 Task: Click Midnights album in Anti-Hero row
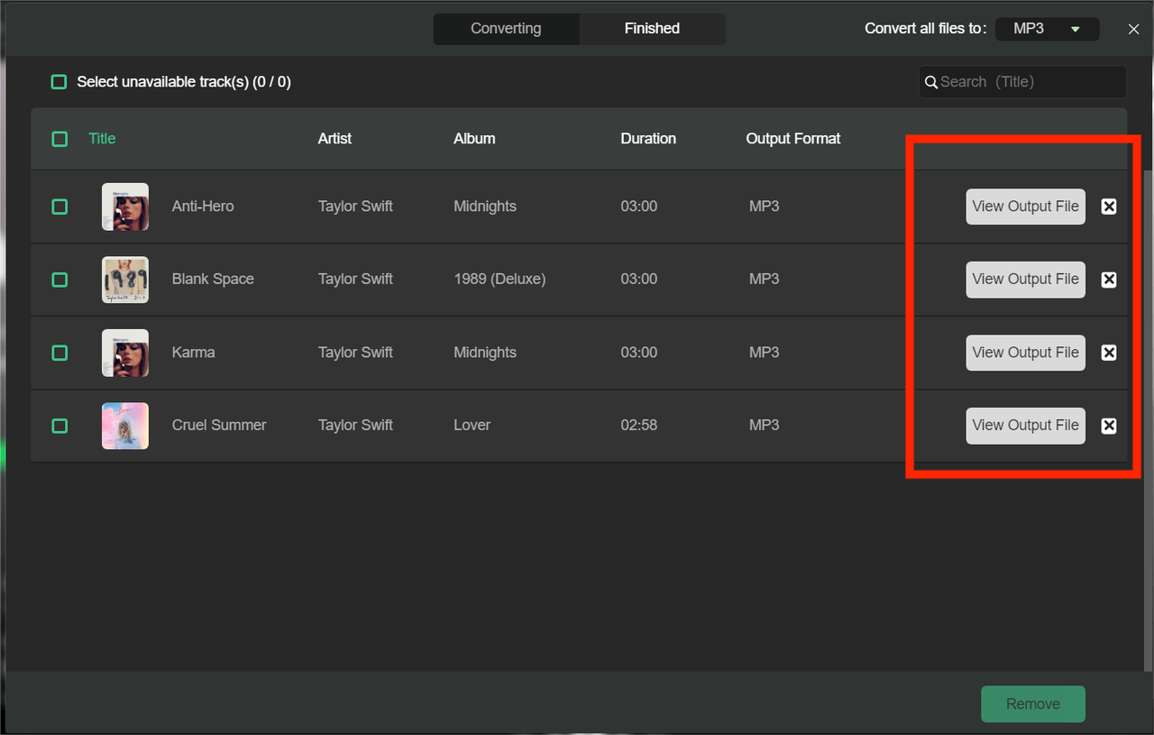[485, 207]
